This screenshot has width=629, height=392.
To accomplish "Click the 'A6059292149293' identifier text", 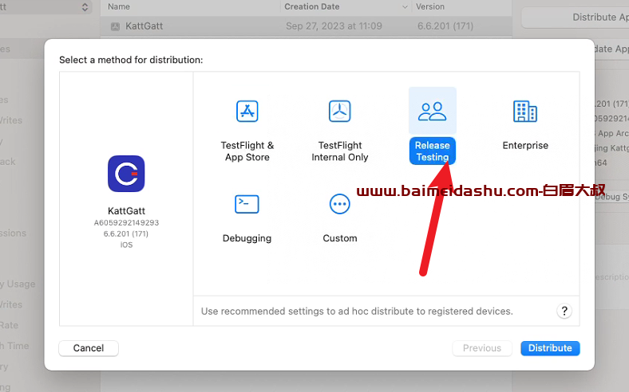I will pos(126,222).
